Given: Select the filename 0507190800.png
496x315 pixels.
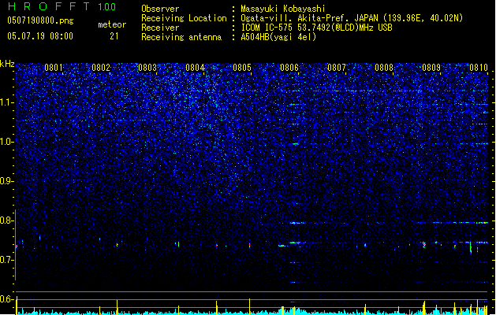Looking at the screenshot, I should coord(40,20).
